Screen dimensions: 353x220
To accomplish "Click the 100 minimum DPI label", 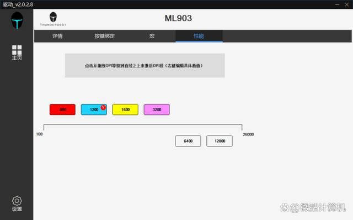I will pos(39,134).
